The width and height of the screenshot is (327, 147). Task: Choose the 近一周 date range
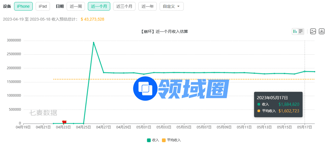pos(75,6)
